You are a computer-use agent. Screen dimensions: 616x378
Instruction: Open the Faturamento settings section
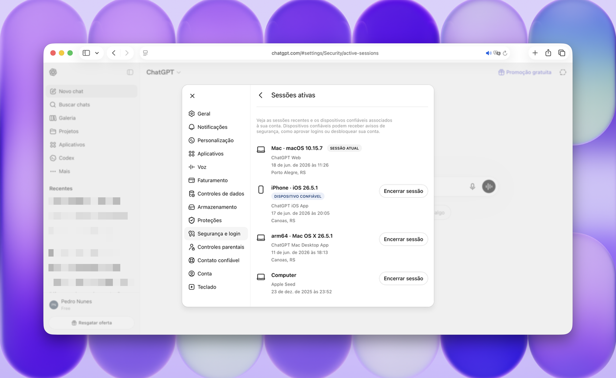[216, 180]
